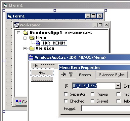
Task: Click the Workspace window title text
Action: point(30,25)
